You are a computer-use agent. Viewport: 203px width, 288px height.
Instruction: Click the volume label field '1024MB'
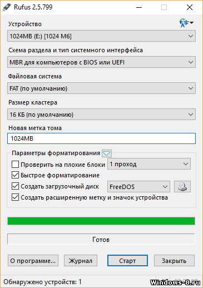101,138
